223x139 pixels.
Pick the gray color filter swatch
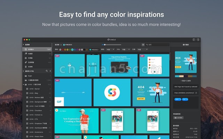click(x=82, y=50)
